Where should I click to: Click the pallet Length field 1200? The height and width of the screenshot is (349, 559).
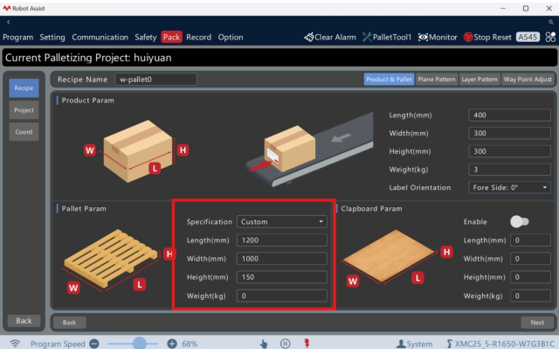coord(281,241)
